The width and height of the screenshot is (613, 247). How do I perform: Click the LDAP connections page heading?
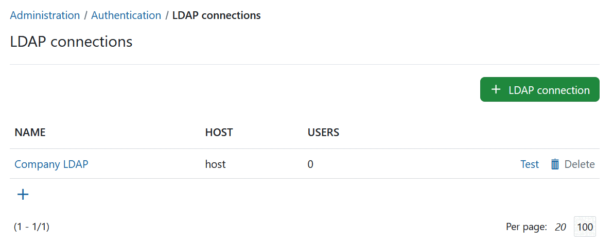click(x=71, y=42)
